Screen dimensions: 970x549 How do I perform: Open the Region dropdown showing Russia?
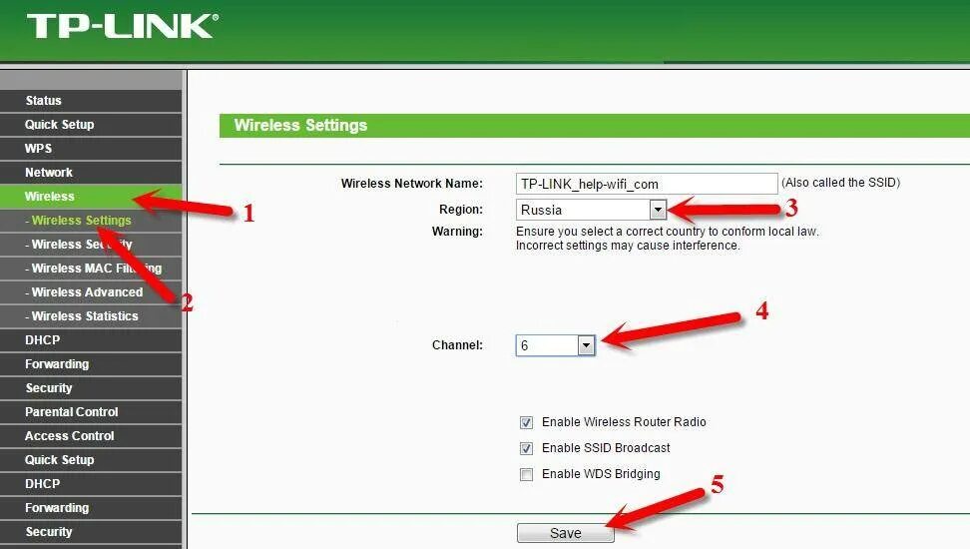pos(591,210)
